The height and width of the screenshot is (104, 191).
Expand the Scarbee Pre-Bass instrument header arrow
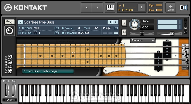21,22
